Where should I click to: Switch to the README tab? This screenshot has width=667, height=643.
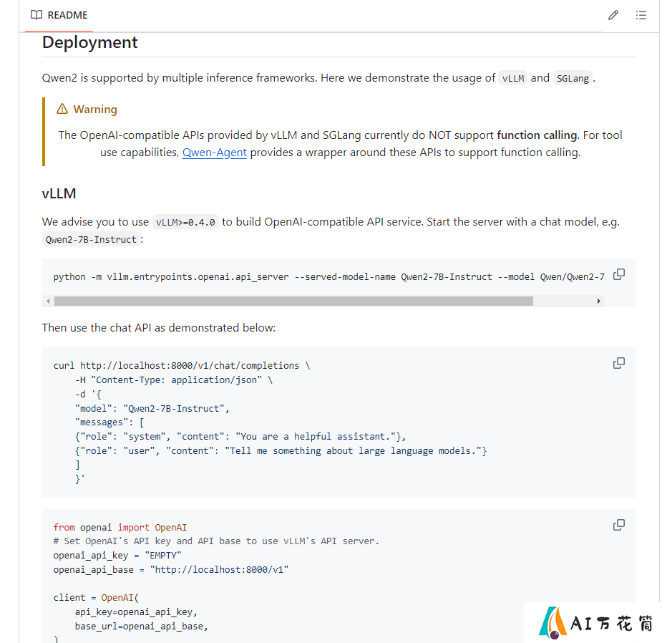point(59,15)
